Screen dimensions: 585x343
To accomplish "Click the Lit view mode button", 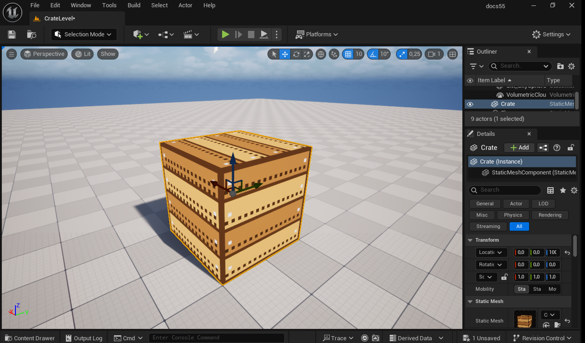I will 83,54.
